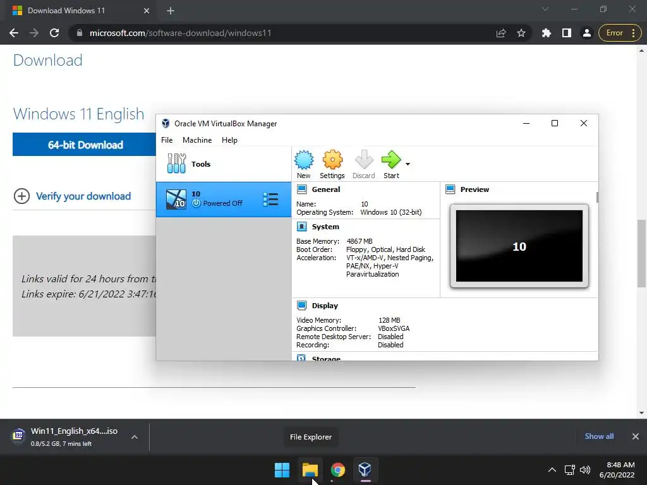647x485 pixels.
Task: Reload the Microsoft download page
Action: (54, 33)
